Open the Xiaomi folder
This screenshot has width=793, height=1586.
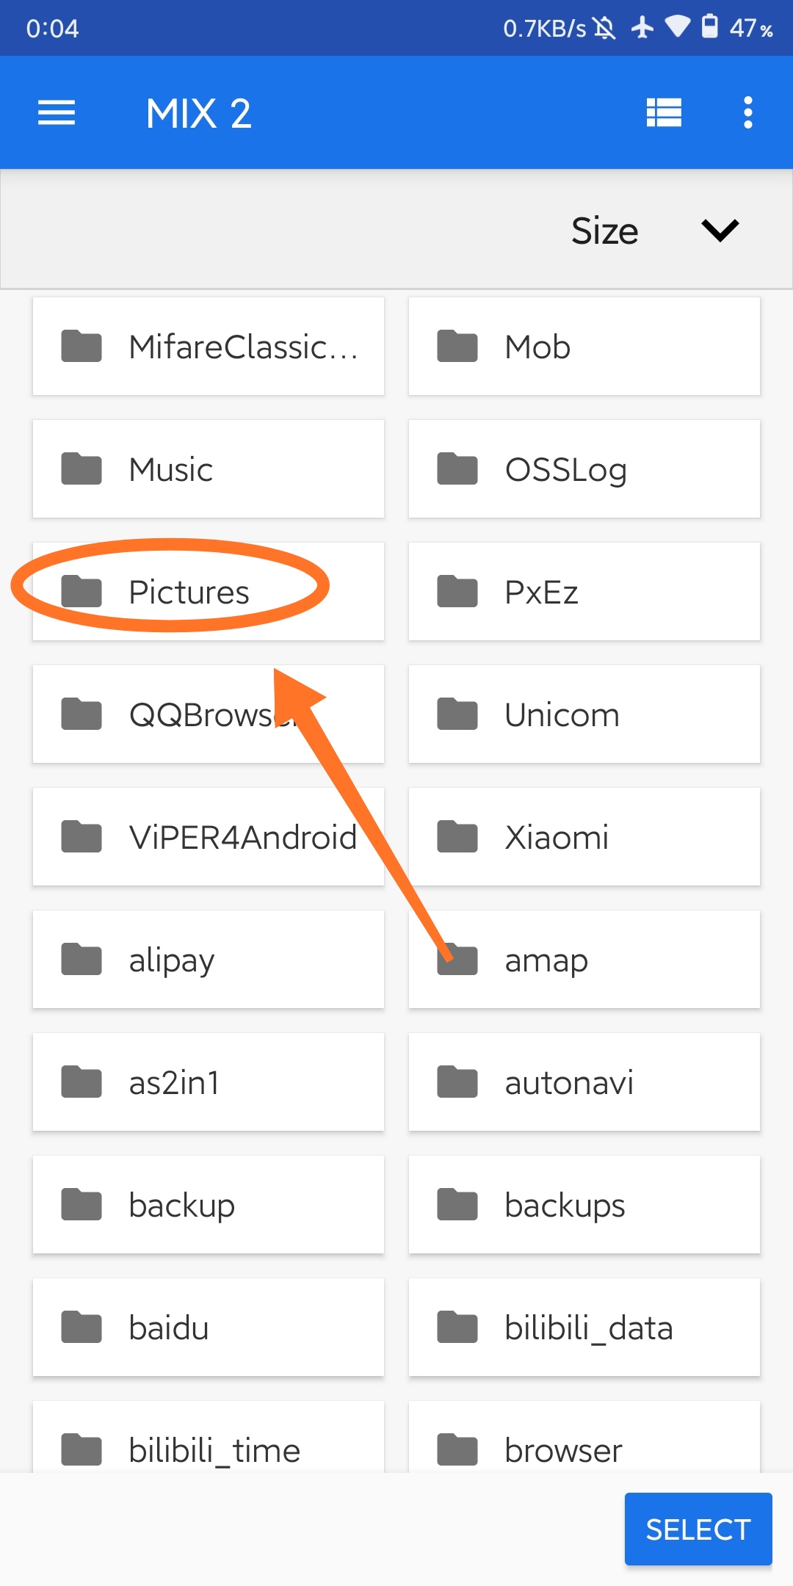pos(584,837)
